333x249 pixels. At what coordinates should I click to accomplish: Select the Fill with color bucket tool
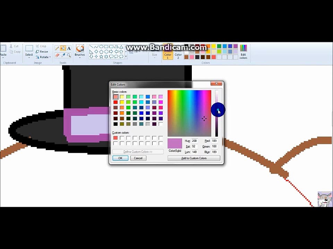(63, 48)
